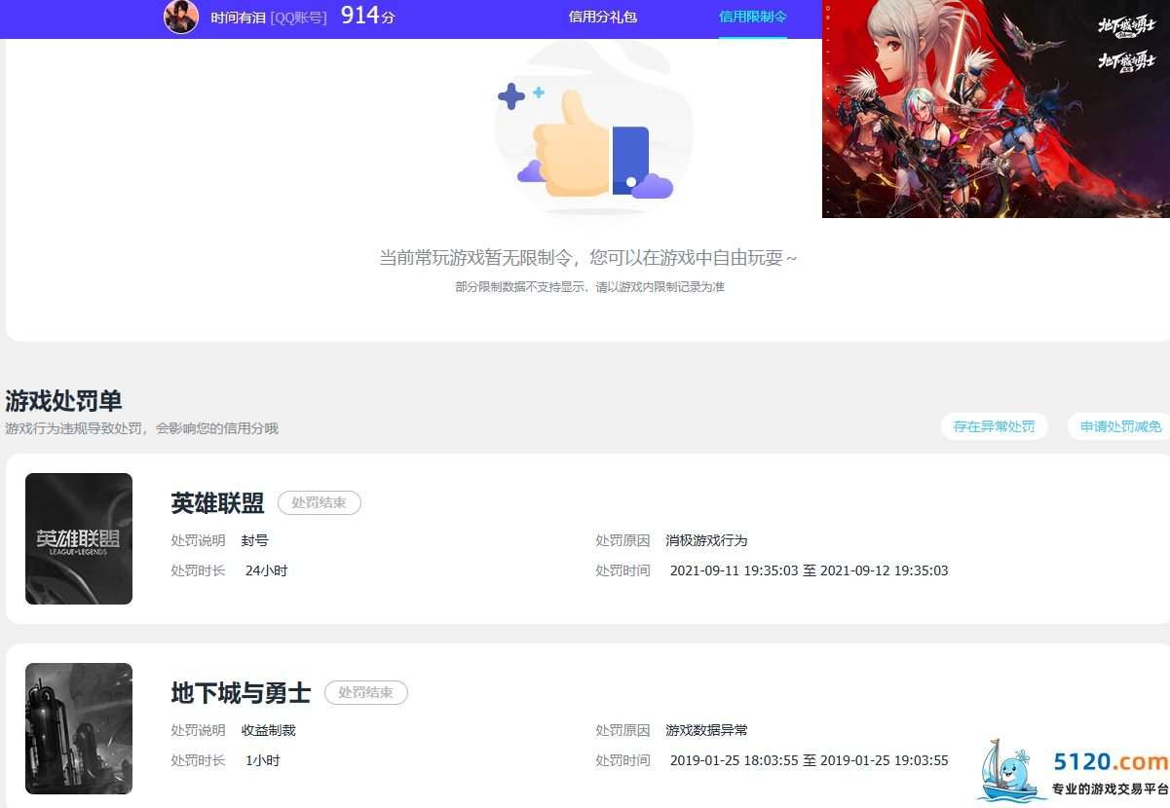Open the user avatar profile picture
Image resolution: width=1170 pixels, height=808 pixels.
click(181, 17)
